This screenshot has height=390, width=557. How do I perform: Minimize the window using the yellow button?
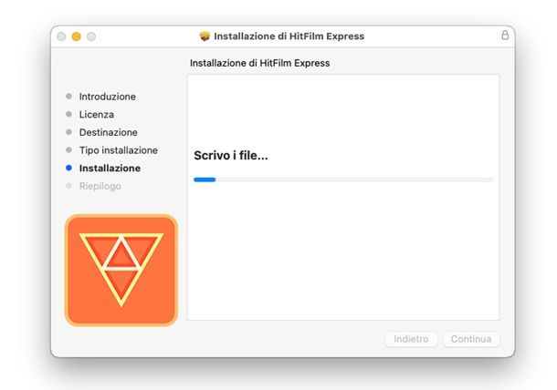76,36
